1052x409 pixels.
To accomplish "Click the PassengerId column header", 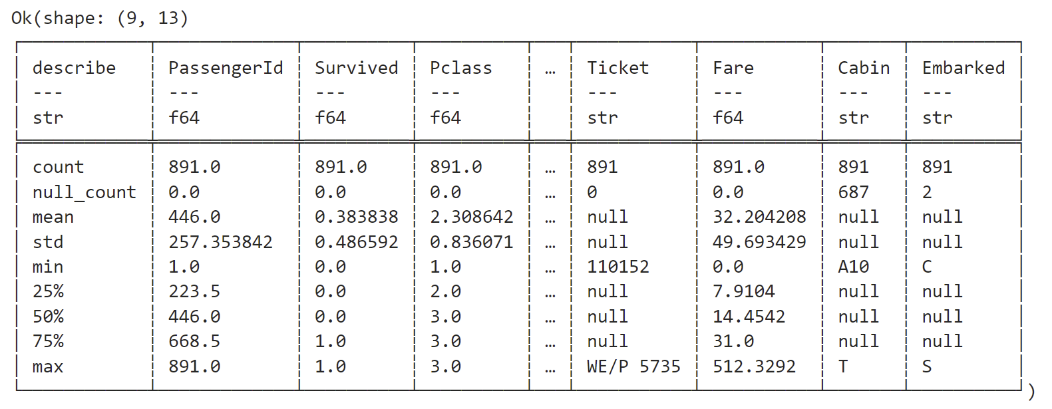I will point(226,68).
